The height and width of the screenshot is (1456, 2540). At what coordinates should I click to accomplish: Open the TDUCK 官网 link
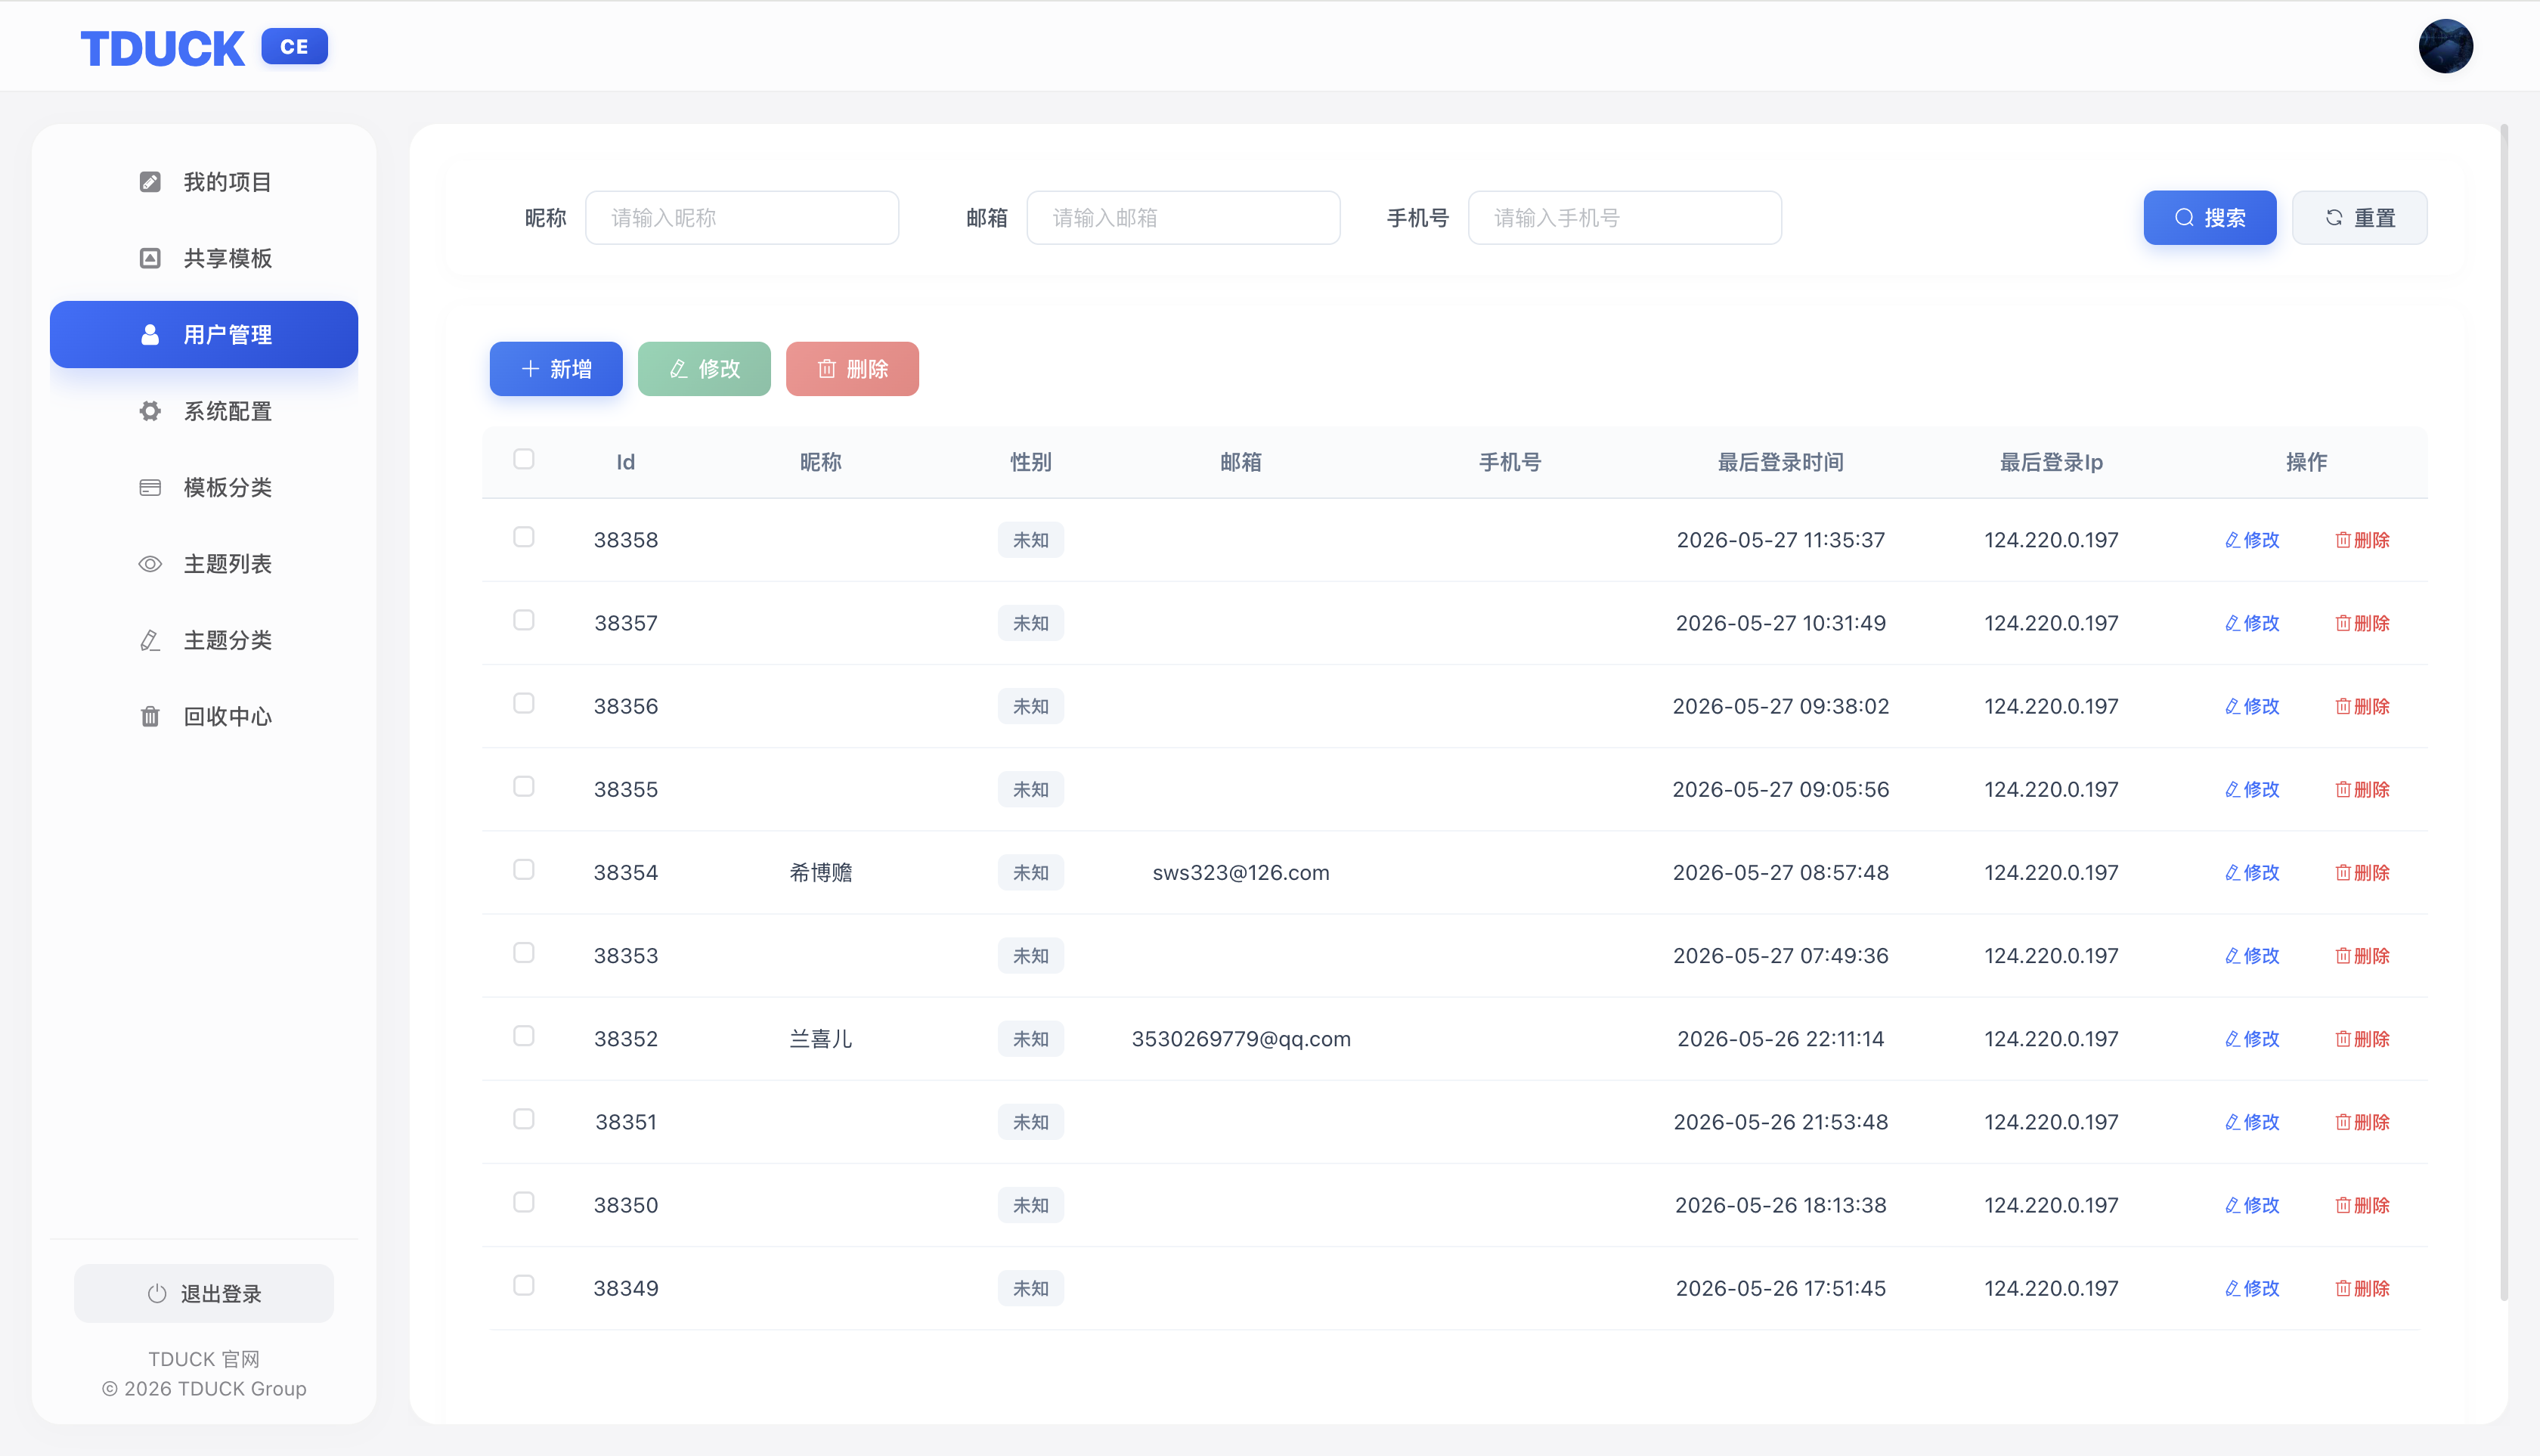tap(204, 1359)
